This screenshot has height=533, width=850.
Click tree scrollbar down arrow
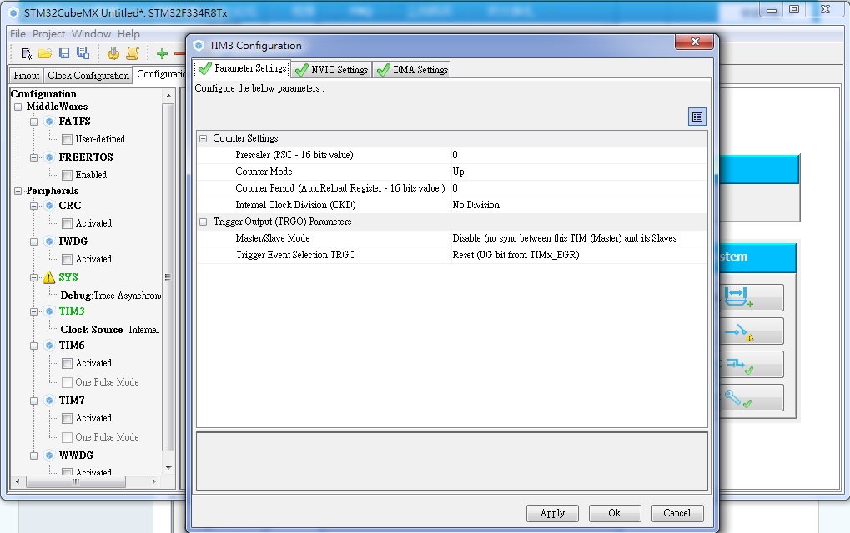click(x=168, y=468)
